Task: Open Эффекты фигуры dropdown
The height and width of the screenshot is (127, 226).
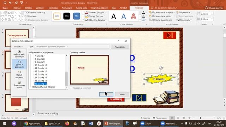Action: (96, 20)
